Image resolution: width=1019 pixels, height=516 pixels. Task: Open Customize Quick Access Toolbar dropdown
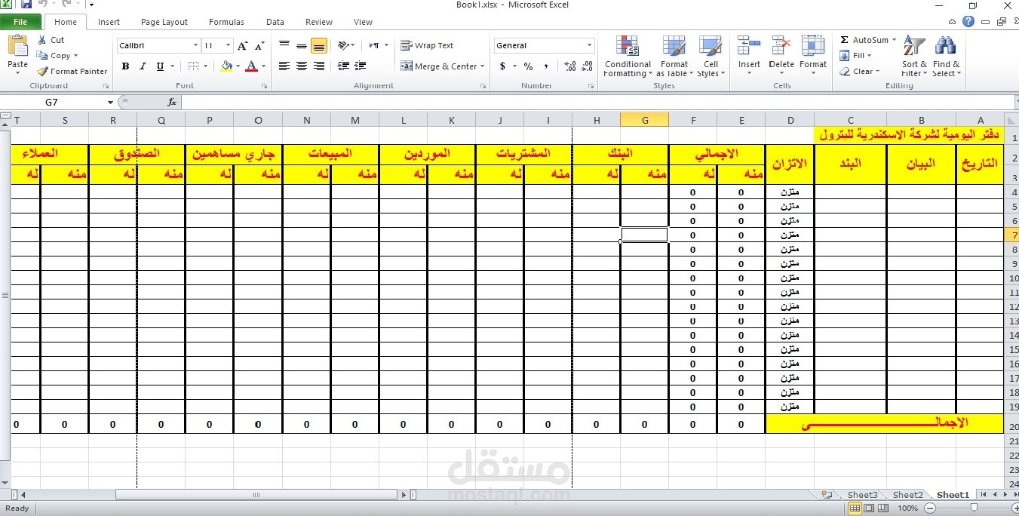92,5
